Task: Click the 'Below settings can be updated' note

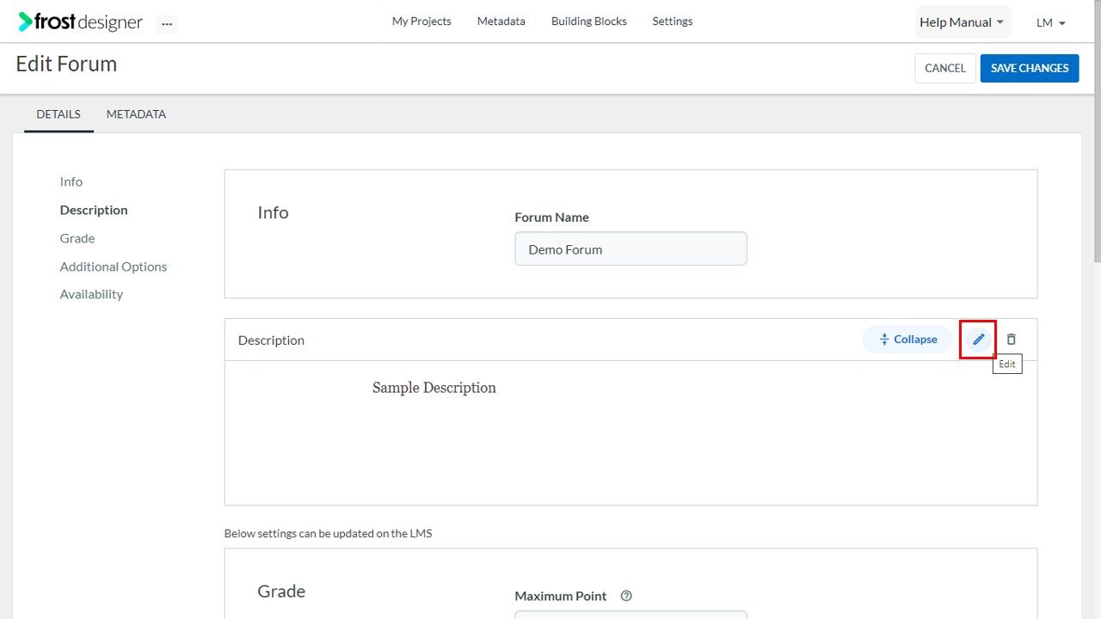Action: (329, 533)
